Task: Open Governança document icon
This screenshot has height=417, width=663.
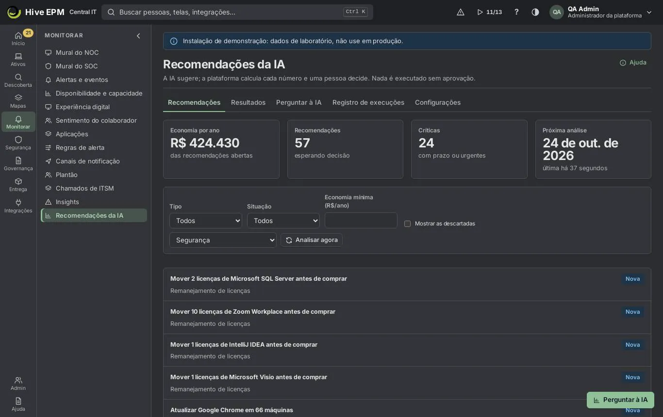Action: (x=18, y=164)
